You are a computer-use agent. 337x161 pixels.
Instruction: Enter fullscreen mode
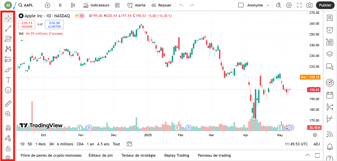(x=299, y=5)
